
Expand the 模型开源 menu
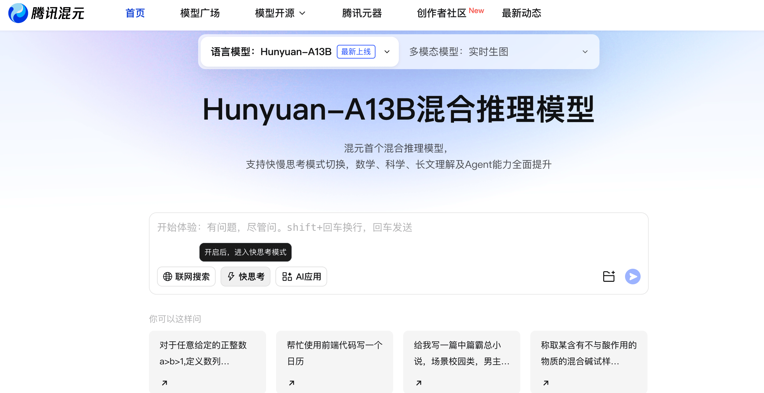point(280,13)
